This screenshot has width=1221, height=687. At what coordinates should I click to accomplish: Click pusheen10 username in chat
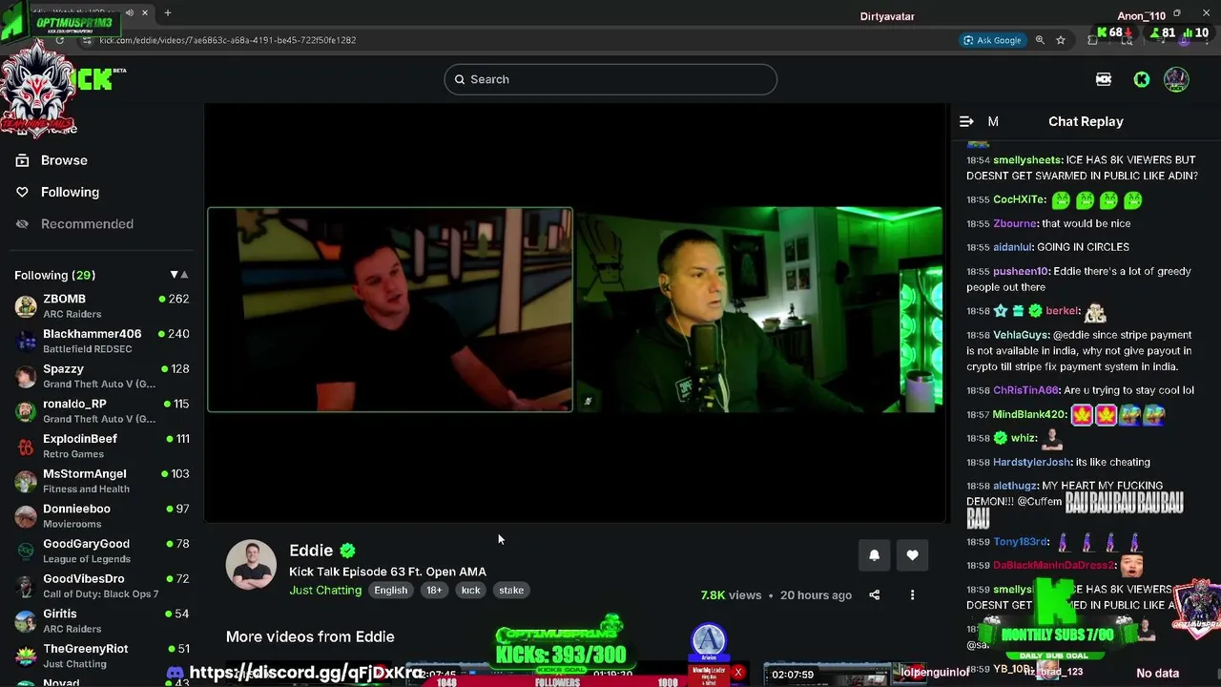point(1021,272)
